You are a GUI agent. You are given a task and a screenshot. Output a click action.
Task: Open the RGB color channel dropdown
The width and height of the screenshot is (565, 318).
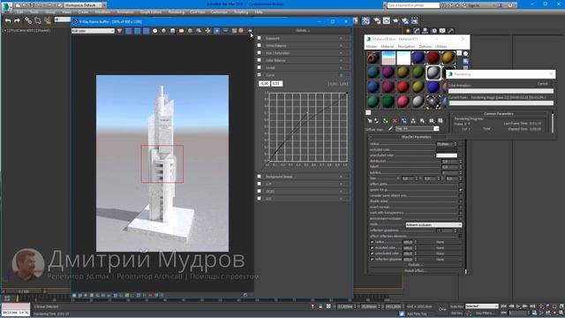pyautogui.click(x=93, y=31)
